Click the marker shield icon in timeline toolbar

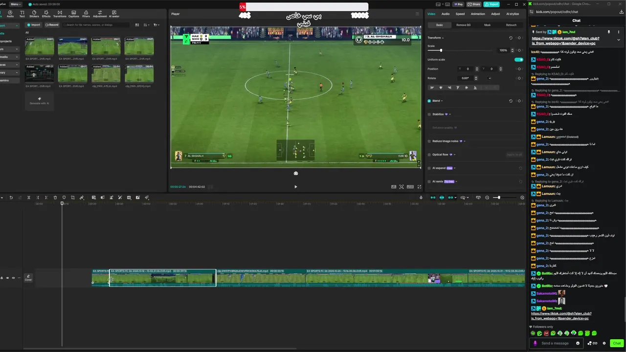tap(64, 198)
